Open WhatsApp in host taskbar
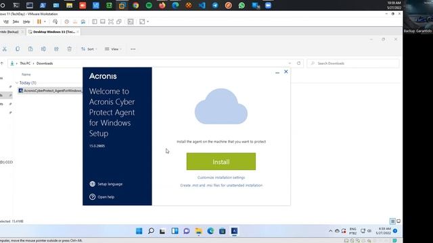Viewport: 433px width, 243px height. point(242,5)
